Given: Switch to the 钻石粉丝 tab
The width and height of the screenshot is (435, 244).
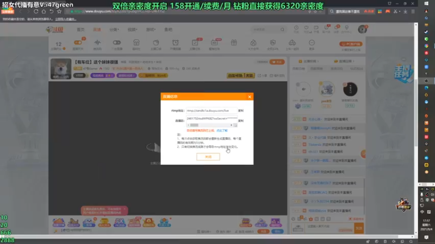Looking at the screenshot, I should (357, 69).
